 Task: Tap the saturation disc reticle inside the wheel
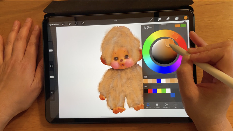(x=170, y=43)
